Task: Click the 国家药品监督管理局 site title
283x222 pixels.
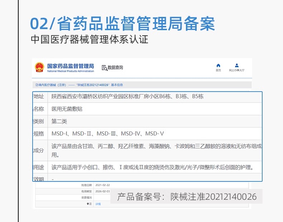Action: point(70,66)
